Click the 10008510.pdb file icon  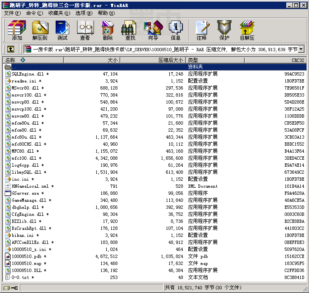8,256
